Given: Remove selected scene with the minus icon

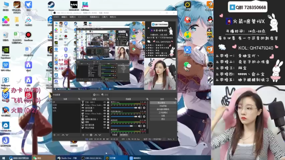Looking at the screenshot, I should pos(58,135).
